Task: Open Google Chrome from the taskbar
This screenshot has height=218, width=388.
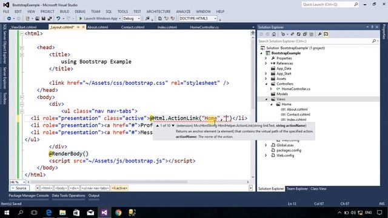Action: (x=118, y=213)
